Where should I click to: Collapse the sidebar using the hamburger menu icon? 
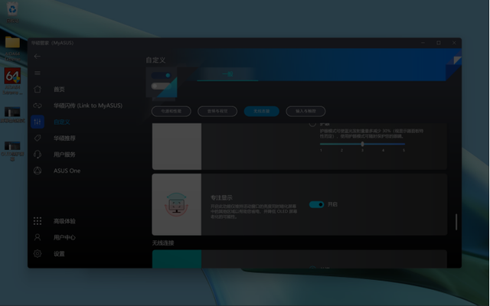point(38,73)
